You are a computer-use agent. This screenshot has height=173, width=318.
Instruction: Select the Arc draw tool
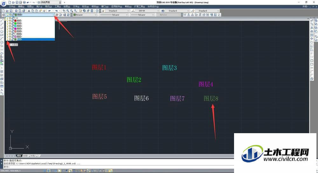click(x=2, y=39)
